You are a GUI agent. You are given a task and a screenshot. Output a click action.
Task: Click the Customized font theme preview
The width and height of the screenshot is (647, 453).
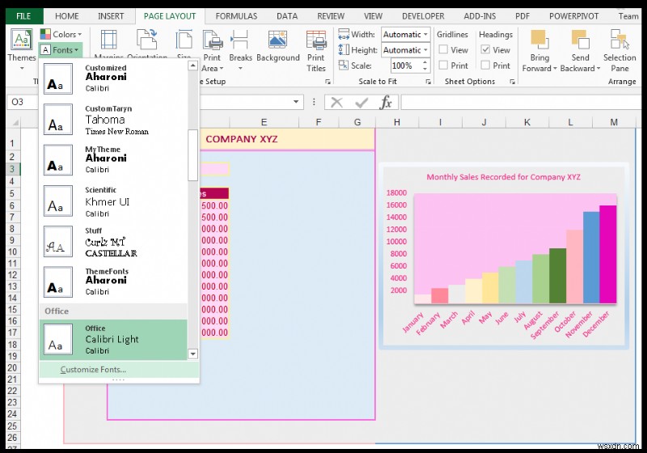pyautogui.click(x=58, y=78)
